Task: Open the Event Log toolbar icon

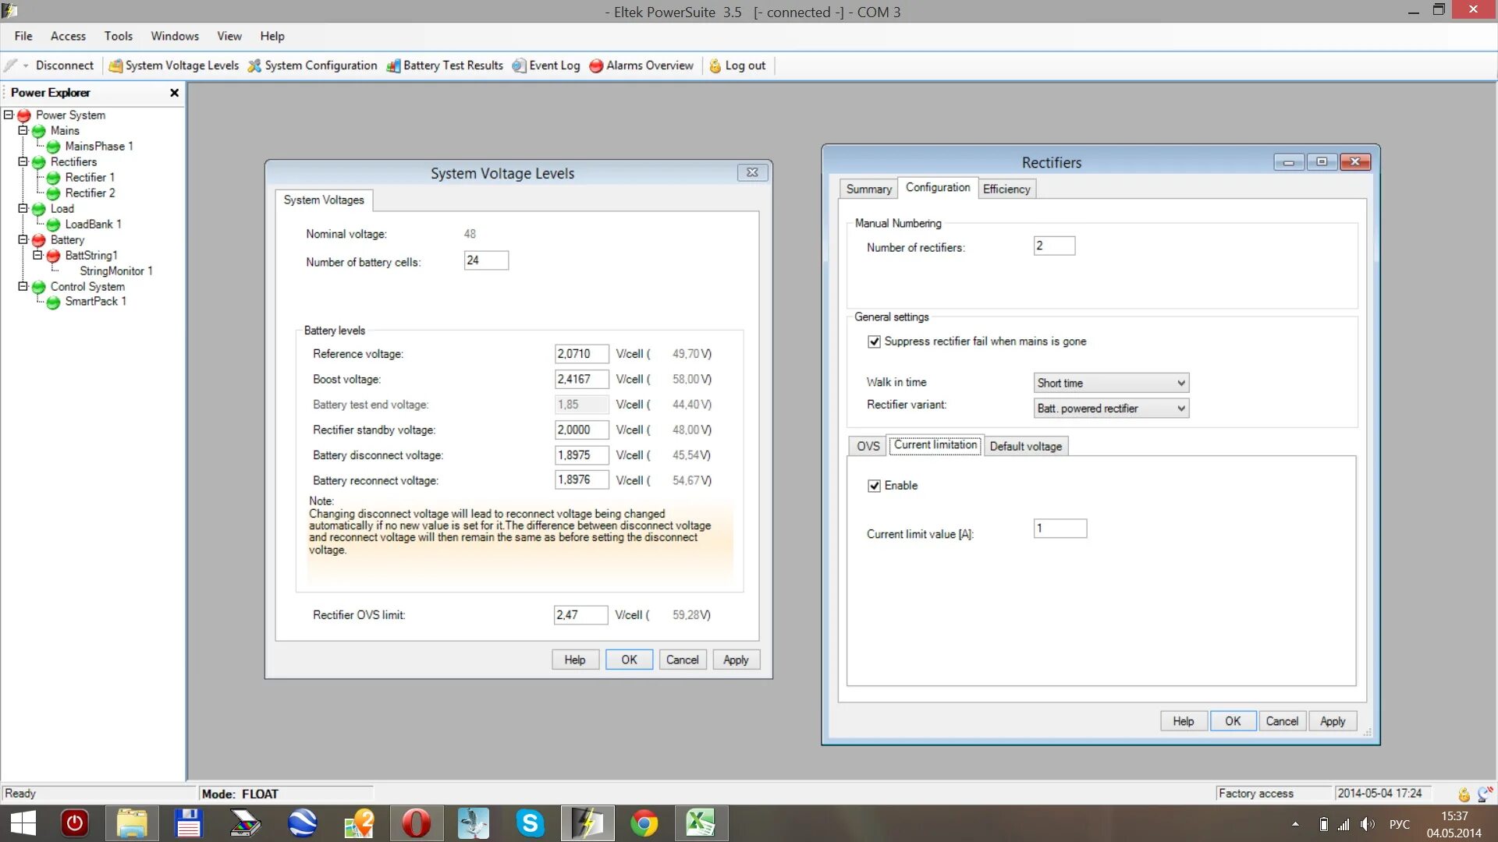Action: click(519, 65)
